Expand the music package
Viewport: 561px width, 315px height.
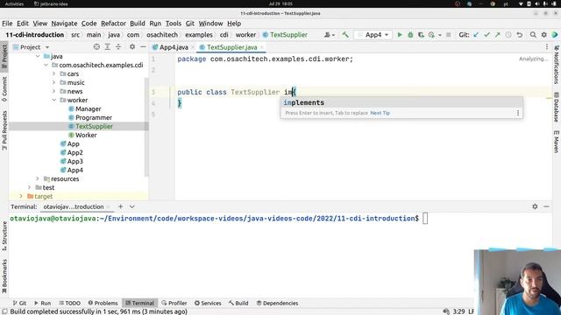54,82
